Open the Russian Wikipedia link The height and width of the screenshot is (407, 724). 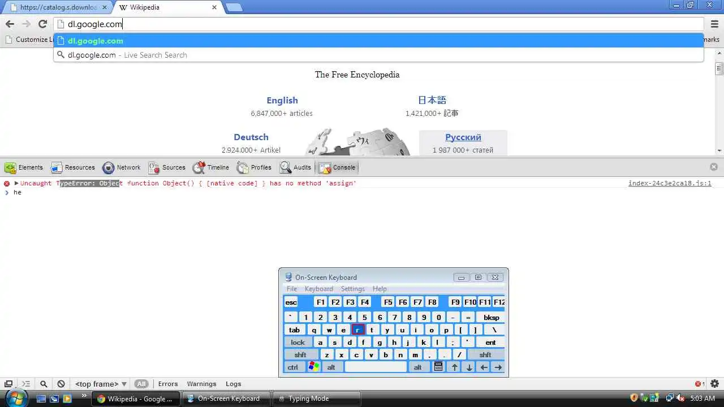click(463, 137)
